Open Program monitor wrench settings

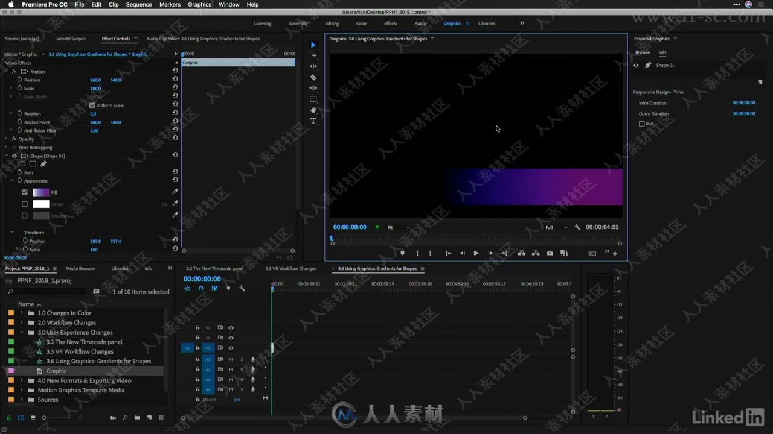[577, 227]
